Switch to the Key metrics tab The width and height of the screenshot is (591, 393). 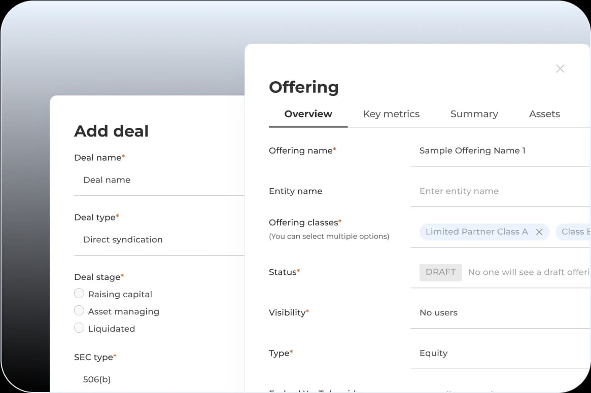(391, 114)
